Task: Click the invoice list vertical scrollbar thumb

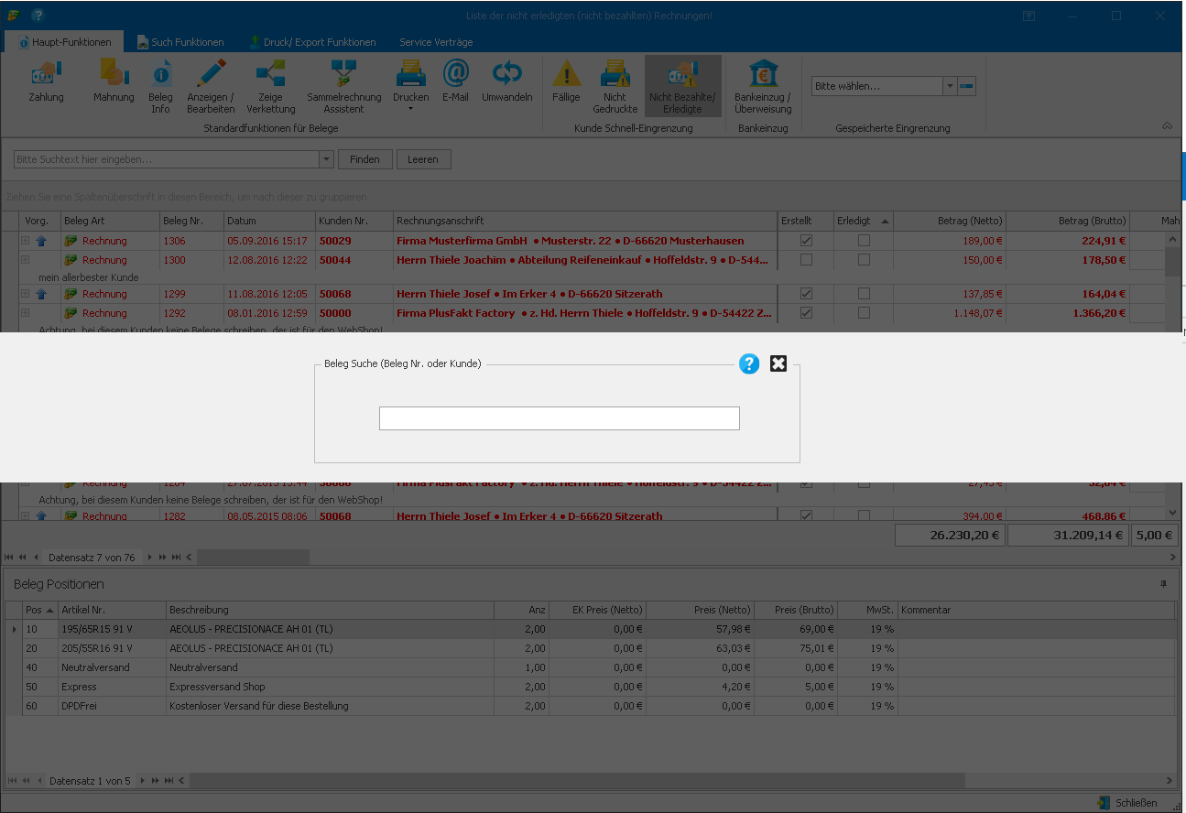Action: 1172,261
